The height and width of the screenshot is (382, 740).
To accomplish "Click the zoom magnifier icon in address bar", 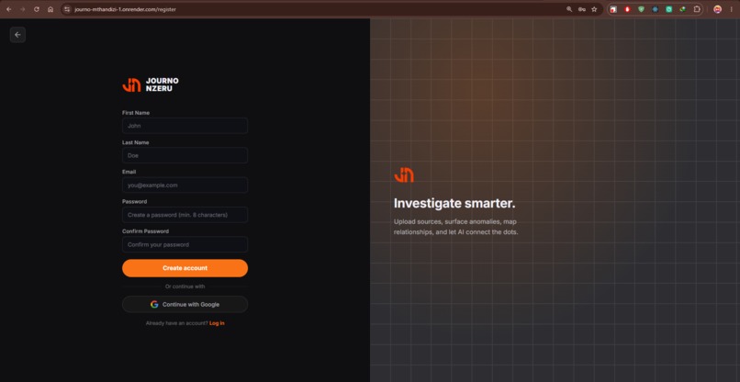I will click(569, 9).
